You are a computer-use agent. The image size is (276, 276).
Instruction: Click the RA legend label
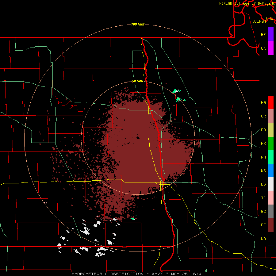pyautogui.click(x=263, y=157)
